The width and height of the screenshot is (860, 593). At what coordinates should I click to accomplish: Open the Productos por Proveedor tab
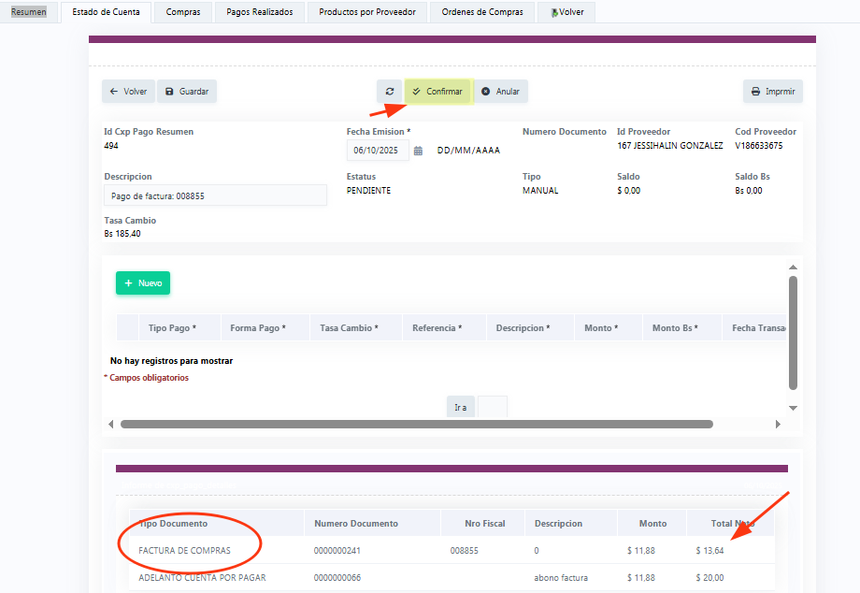(x=367, y=12)
